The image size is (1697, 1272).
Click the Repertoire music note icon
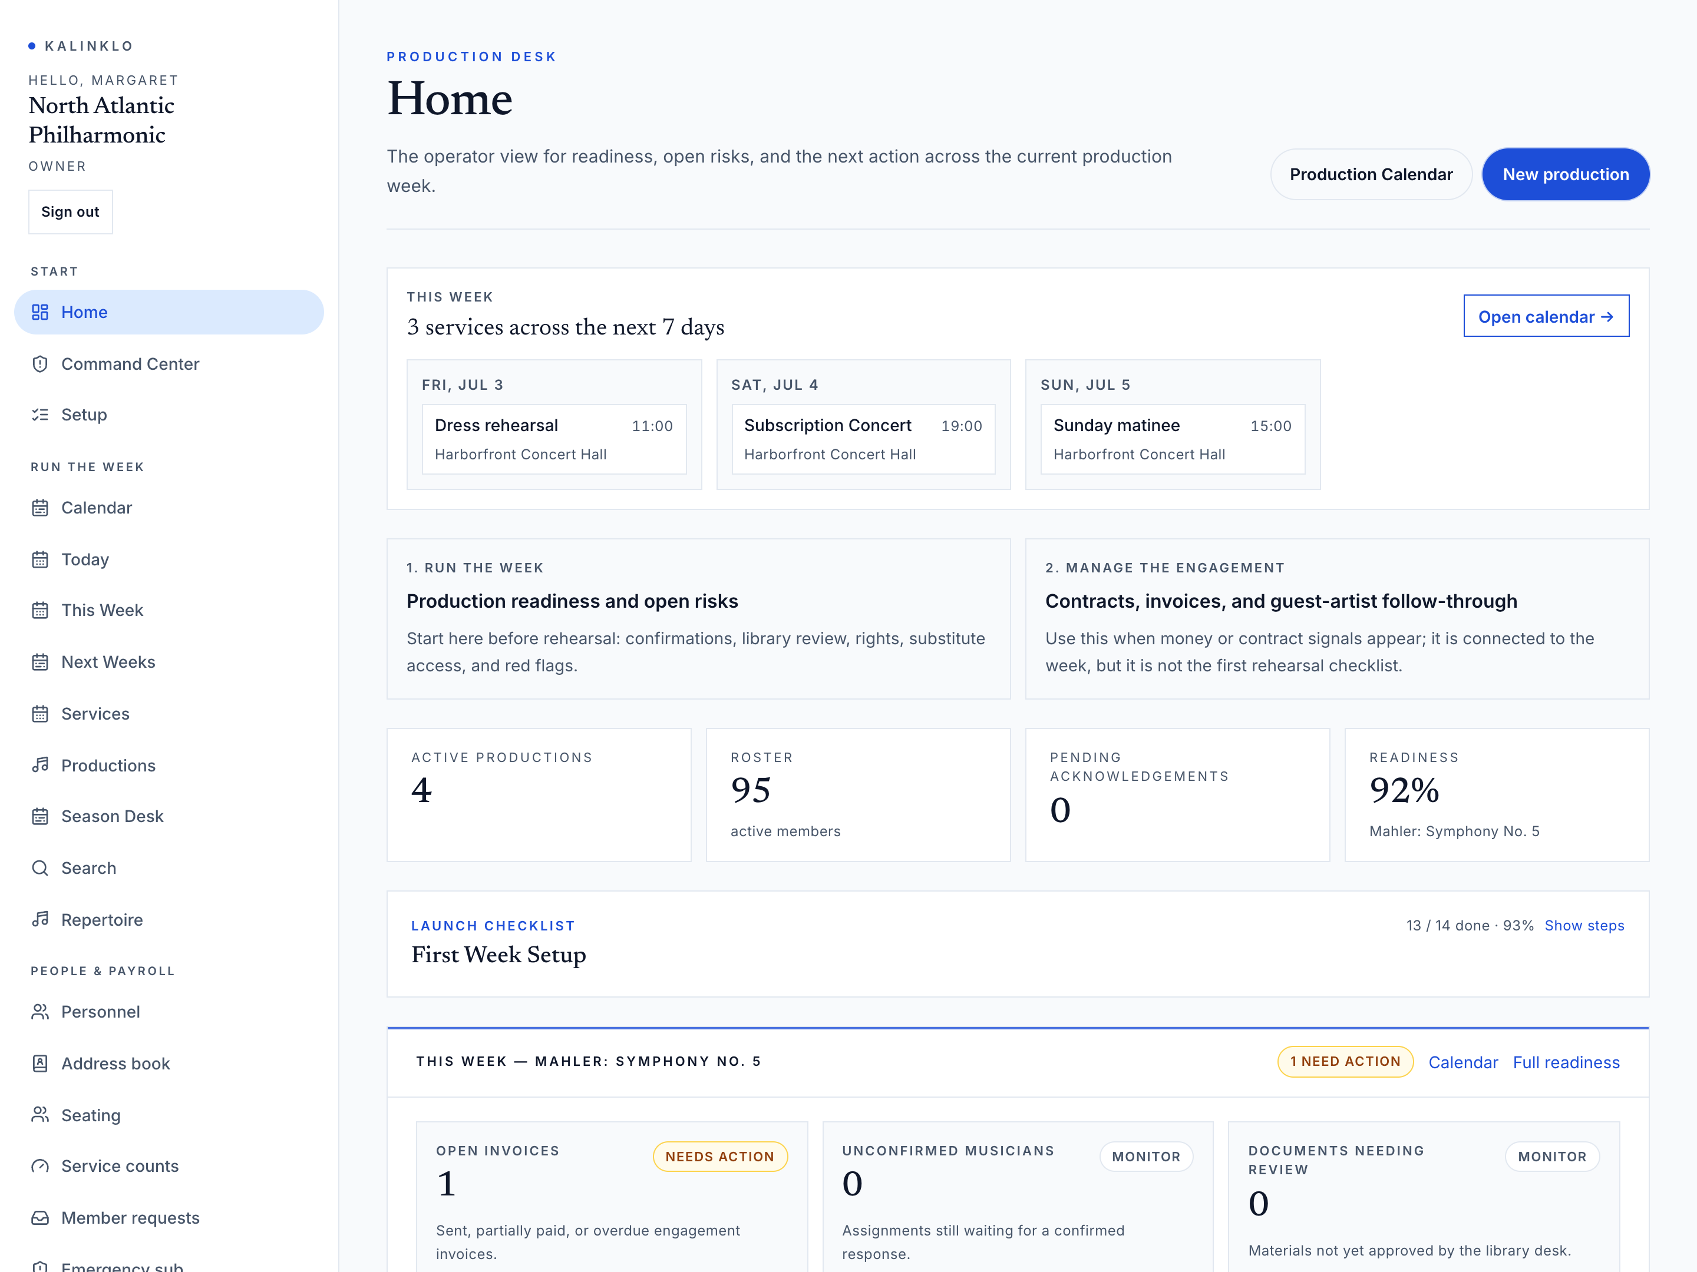coord(40,919)
